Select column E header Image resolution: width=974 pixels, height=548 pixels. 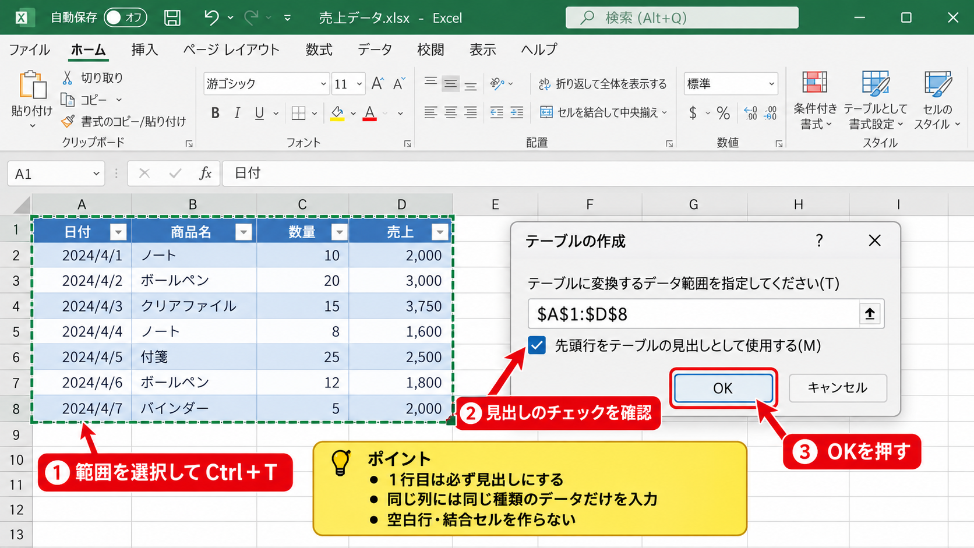(x=495, y=204)
